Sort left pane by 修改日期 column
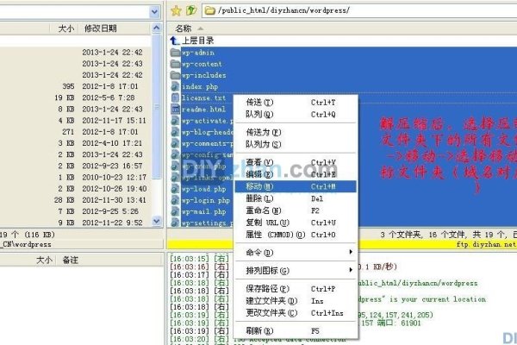The height and width of the screenshot is (345, 517). point(101,28)
